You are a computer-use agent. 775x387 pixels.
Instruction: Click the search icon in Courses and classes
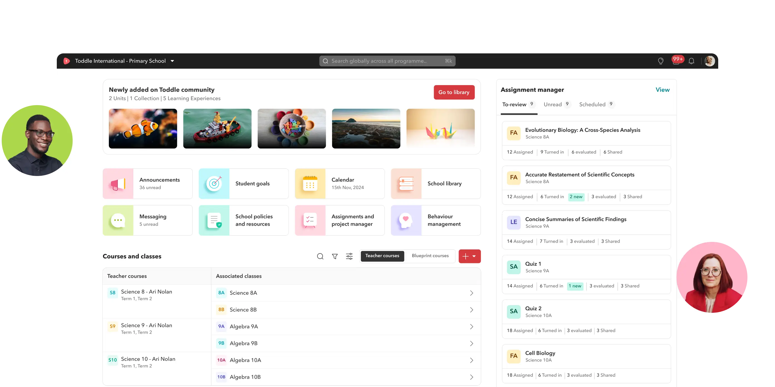pyautogui.click(x=320, y=256)
